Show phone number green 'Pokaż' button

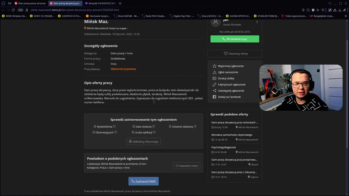[x=235, y=39]
